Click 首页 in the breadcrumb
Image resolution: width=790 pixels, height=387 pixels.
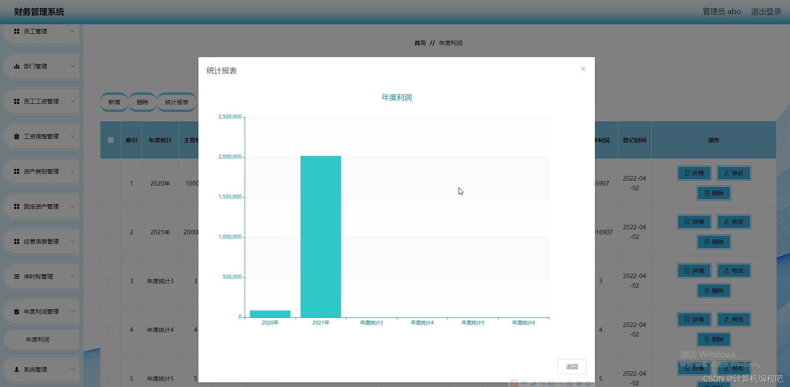(420, 43)
